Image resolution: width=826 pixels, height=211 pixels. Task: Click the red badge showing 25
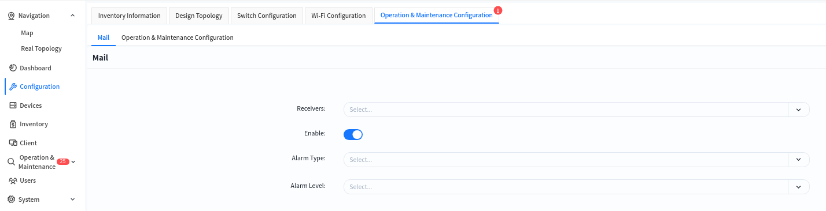click(x=63, y=162)
